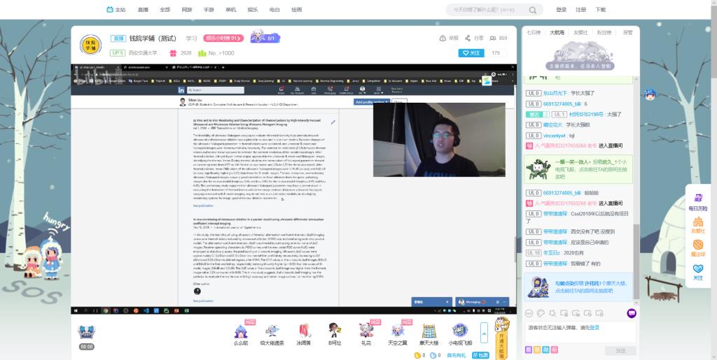This screenshot has height=360, width=717.
Task: Click the treasure chest icon above 00:00
Action: point(86,332)
